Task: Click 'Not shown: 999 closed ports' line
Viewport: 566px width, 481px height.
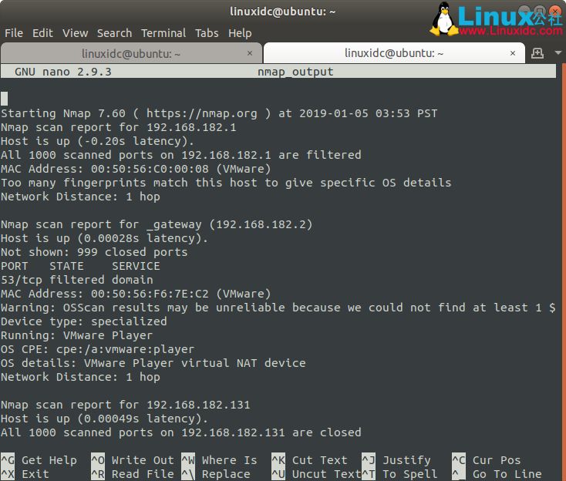Action: (94, 252)
